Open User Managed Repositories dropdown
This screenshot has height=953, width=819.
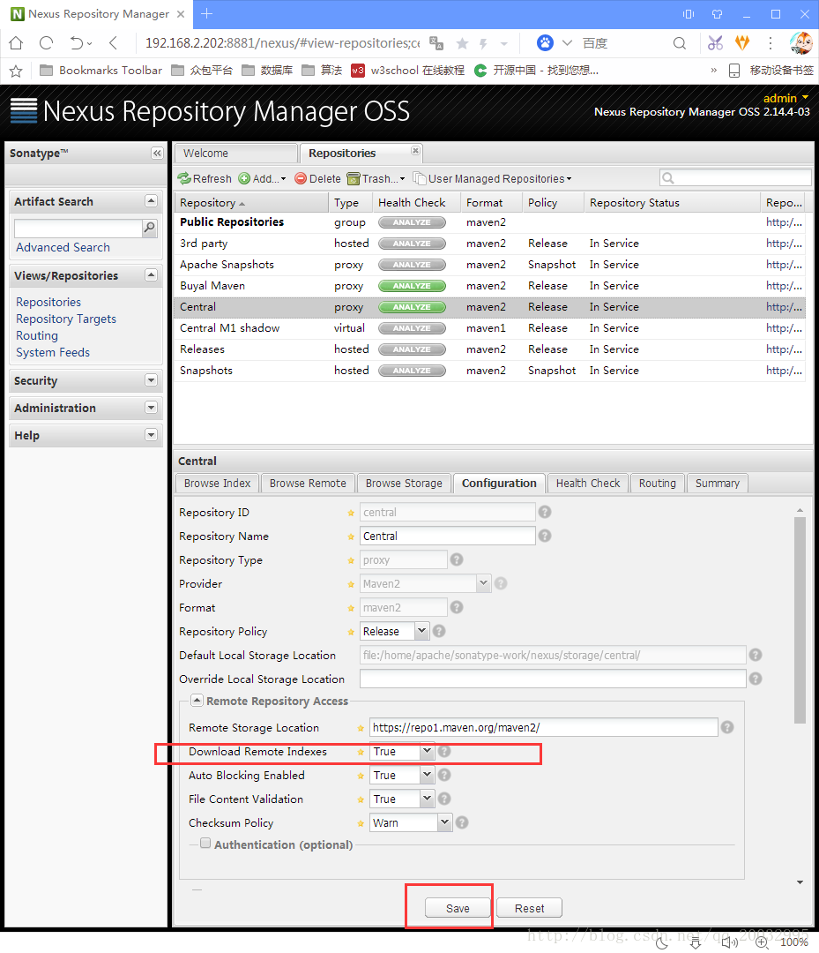(x=493, y=178)
